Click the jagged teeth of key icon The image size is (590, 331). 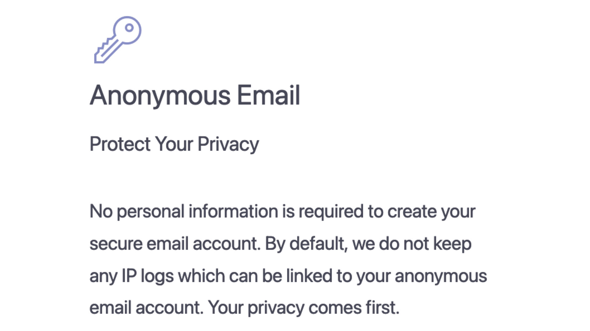click(x=103, y=46)
